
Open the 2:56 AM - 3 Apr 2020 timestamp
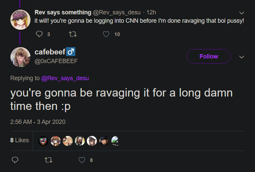pyautogui.click(x=38, y=122)
